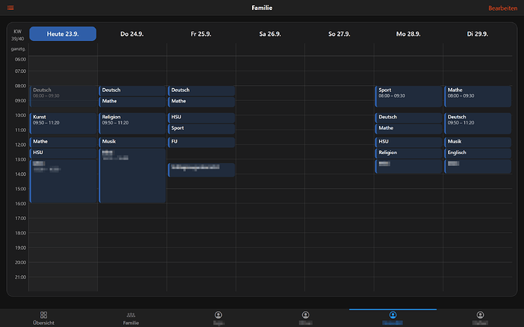Open HSU event on Heute 23.9.

(x=63, y=153)
